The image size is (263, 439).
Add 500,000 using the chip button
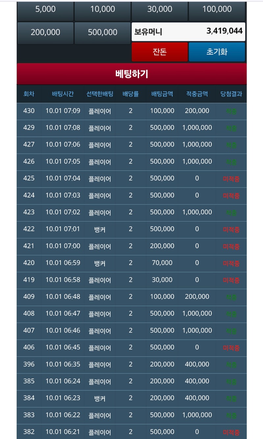coord(103,33)
